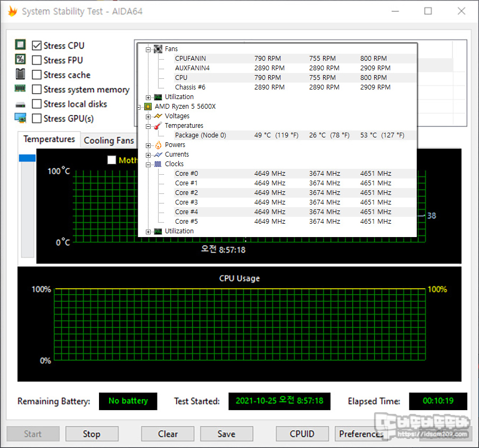479x448 pixels.
Task: Click the cache chip icon beside Stress cache
Action: pyautogui.click(x=20, y=74)
